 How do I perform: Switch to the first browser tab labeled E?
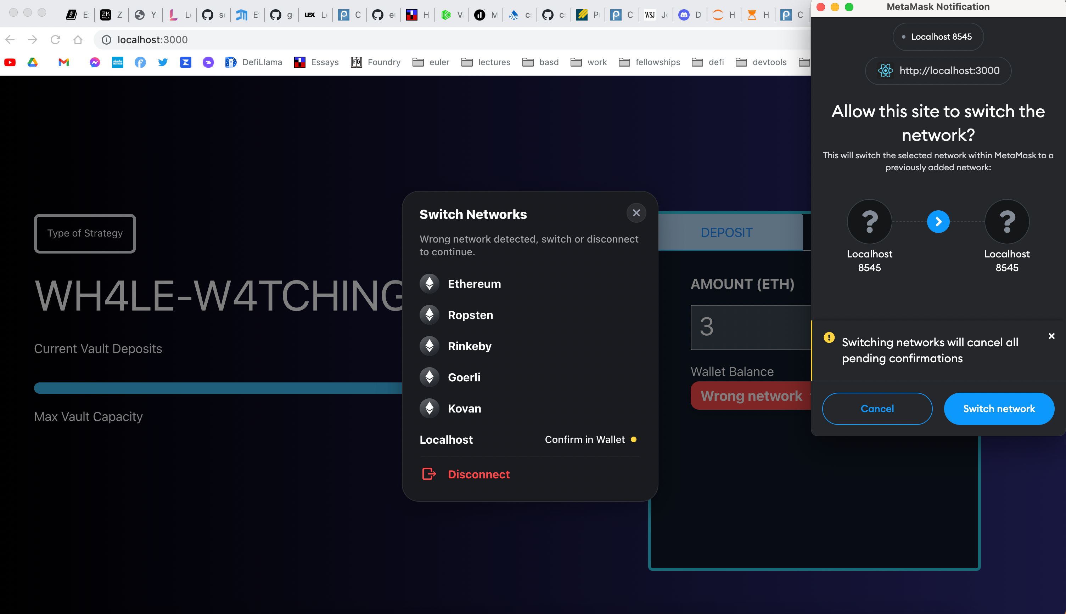click(x=77, y=15)
